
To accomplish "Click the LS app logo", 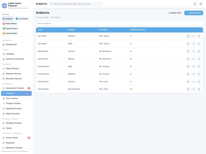I will point(4,6).
